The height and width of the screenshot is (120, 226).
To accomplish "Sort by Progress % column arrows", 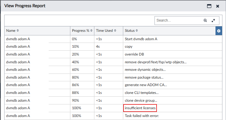I will point(91,31).
